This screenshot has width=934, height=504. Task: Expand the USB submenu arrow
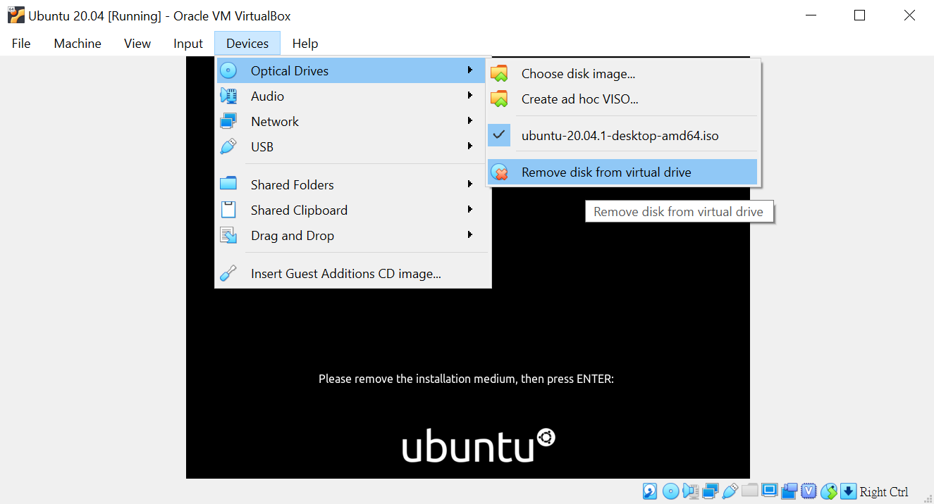click(x=470, y=146)
